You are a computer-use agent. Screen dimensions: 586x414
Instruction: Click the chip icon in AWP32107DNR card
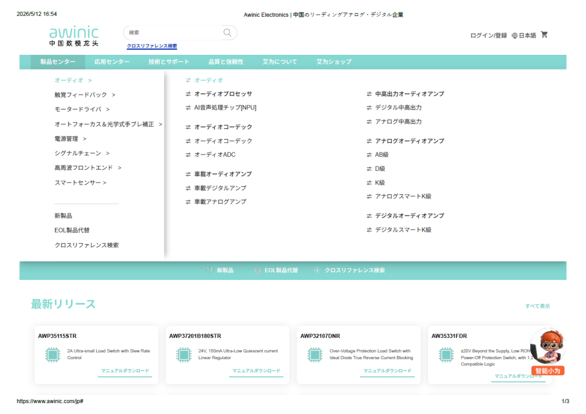click(315, 355)
